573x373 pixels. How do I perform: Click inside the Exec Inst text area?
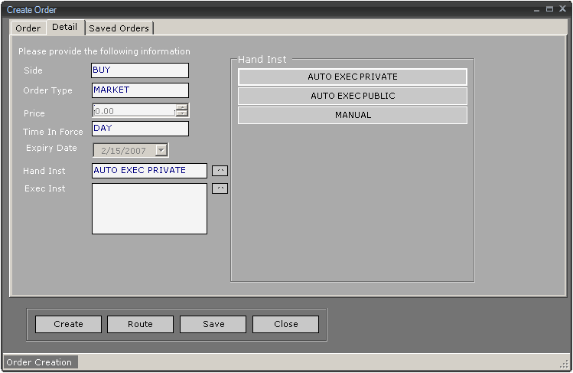[148, 208]
